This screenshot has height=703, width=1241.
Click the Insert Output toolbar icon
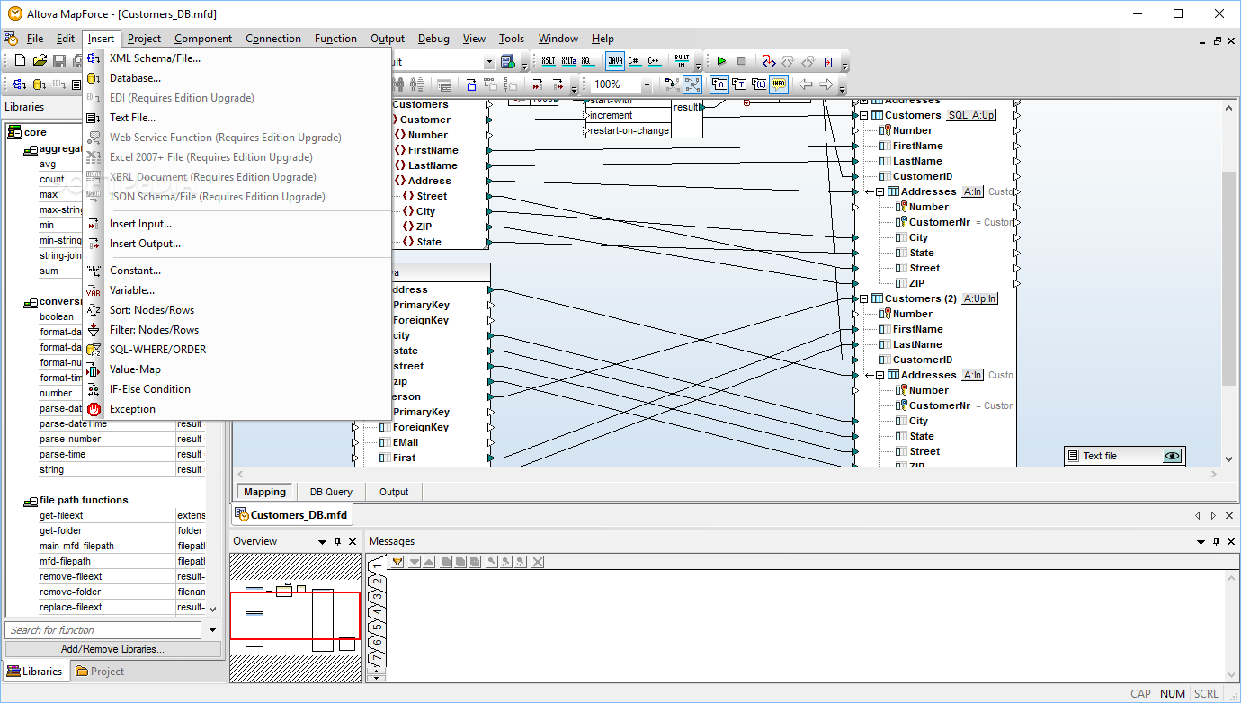click(558, 85)
